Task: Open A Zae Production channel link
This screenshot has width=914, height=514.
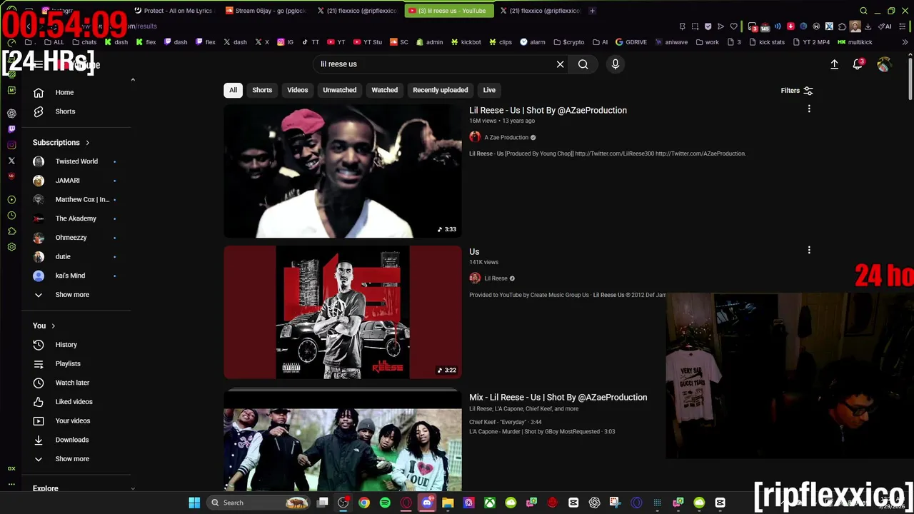Action: click(x=506, y=137)
